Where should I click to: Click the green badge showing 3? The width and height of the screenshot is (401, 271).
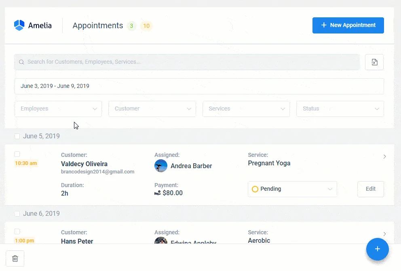coord(131,26)
